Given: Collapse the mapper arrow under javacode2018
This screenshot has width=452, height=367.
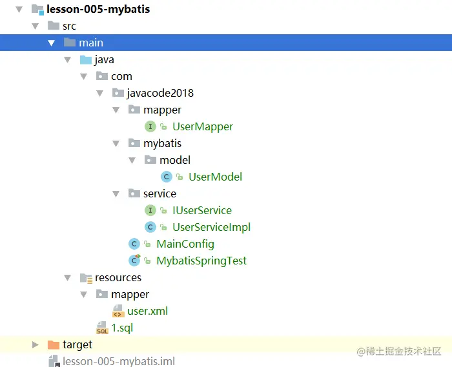Looking at the screenshot, I should (116, 110).
